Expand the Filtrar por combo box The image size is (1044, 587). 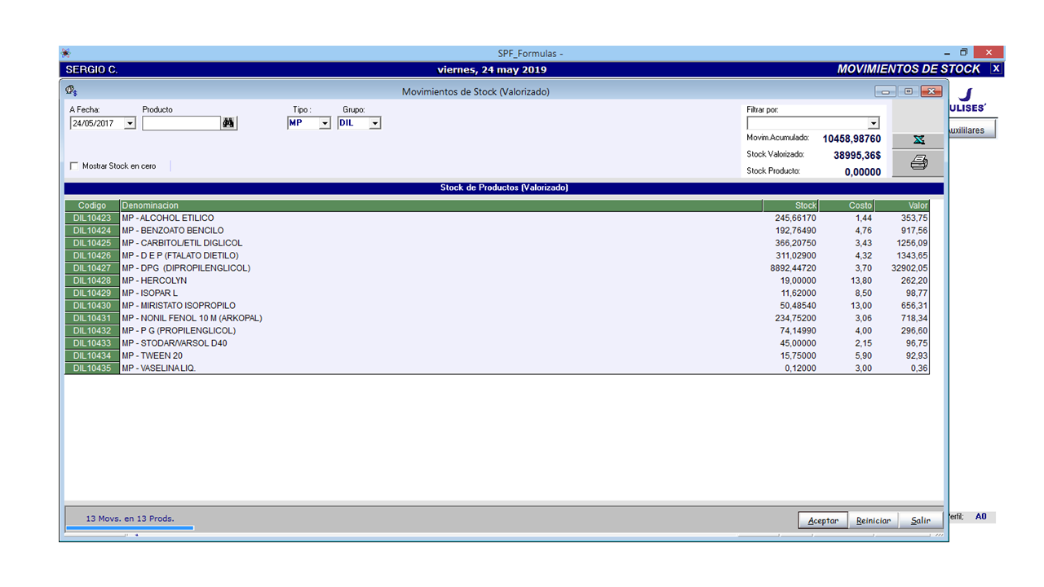click(874, 122)
